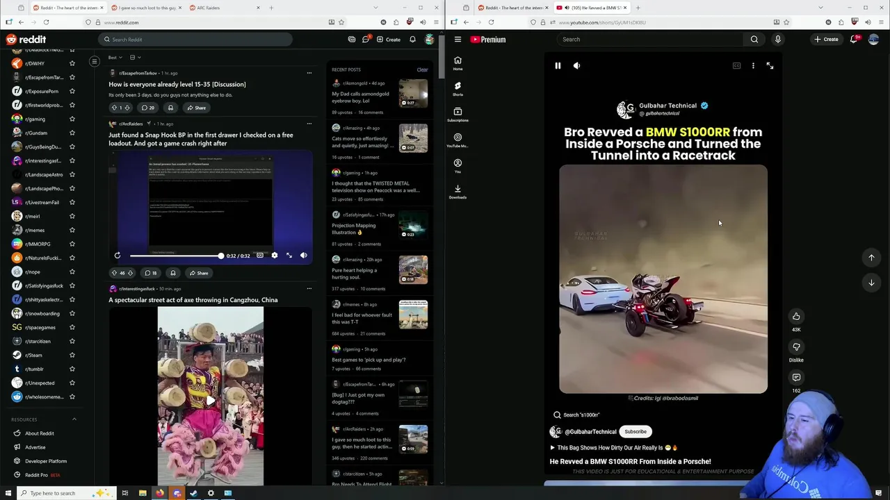Collapse the Reddit left navigation sidebar
The width and height of the screenshot is (890, 500).
point(95,62)
